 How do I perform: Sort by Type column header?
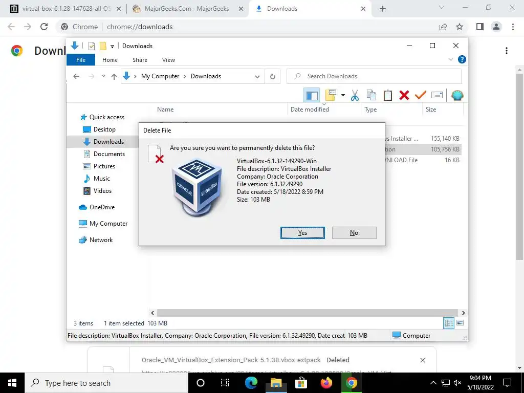pos(370,110)
